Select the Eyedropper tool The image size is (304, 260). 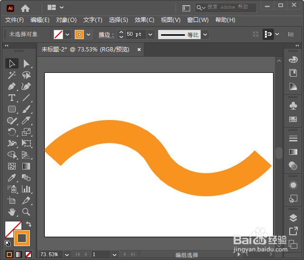(x=12, y=178)
